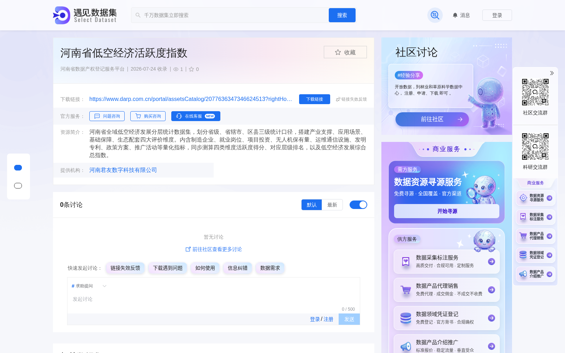
Task: Open 在线客服 headset button
Action: 196,116
